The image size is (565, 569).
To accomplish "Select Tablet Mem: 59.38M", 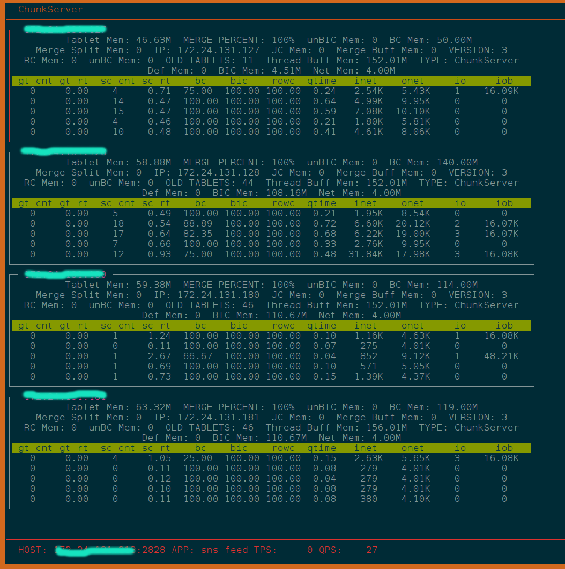I will [x=118, y=284].
